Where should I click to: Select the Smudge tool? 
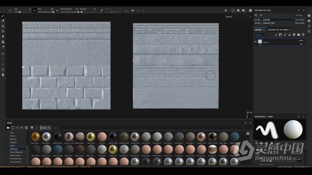[3, 36]
